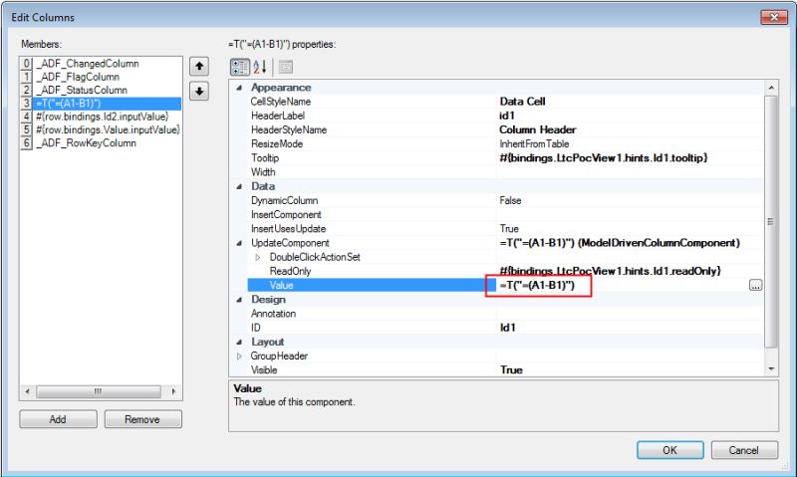Confirm changes with OK
797x477 pixels.
(x=669, y=450)
